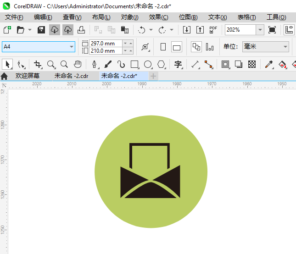Switch to the 欢迎屏幕 tab

click(28, 76)
